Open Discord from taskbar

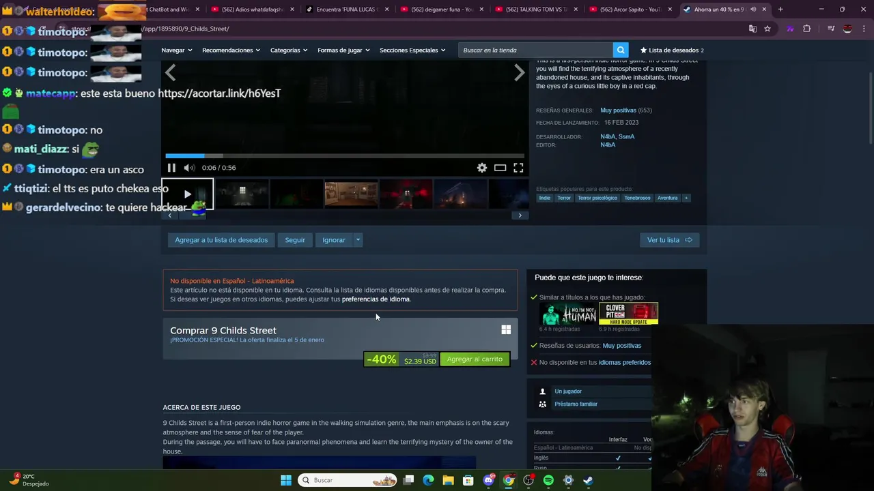tap(488, 480)
